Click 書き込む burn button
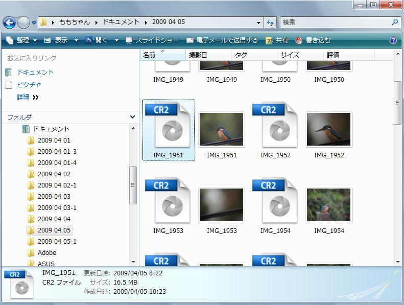 pyautogui.click(x=313, y=40)
